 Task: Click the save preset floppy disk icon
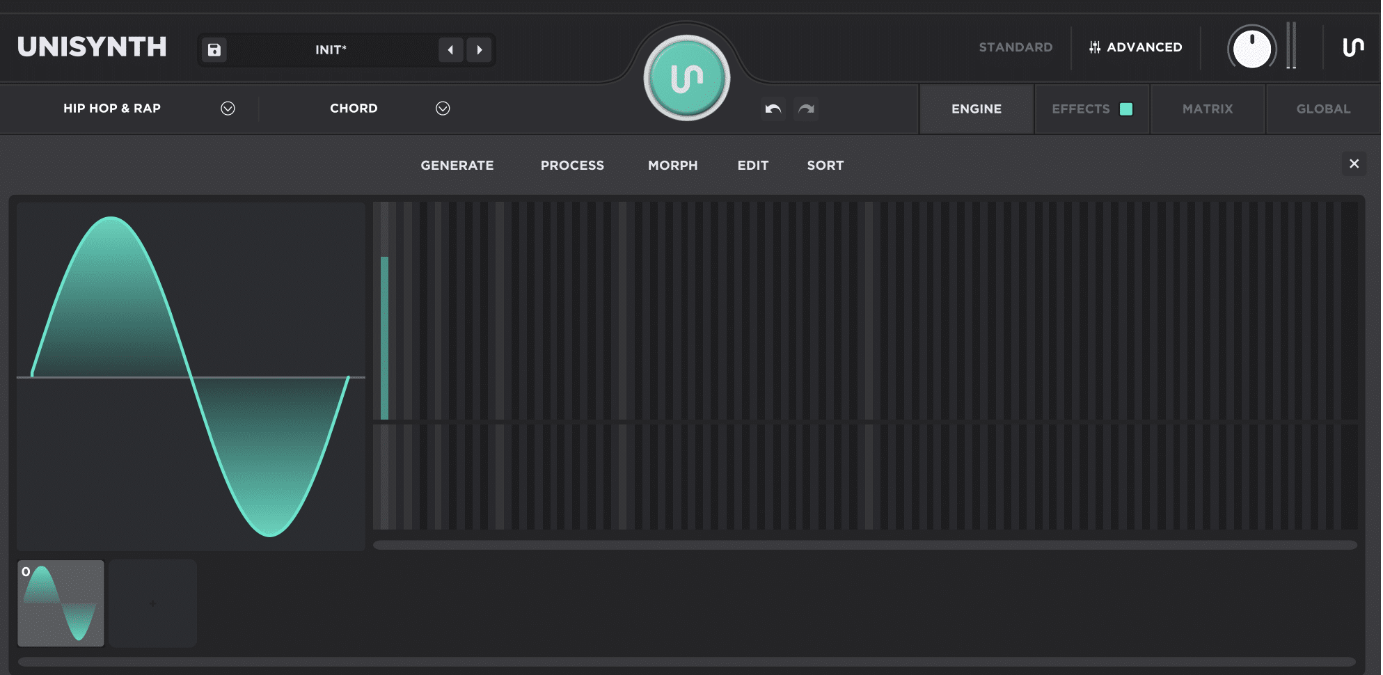214,50
